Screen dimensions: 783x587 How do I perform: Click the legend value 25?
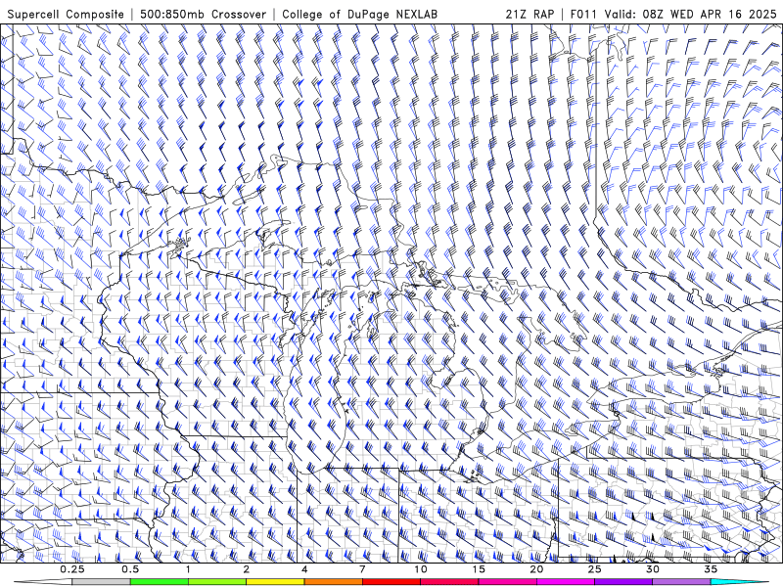click(x=594, y=569)
